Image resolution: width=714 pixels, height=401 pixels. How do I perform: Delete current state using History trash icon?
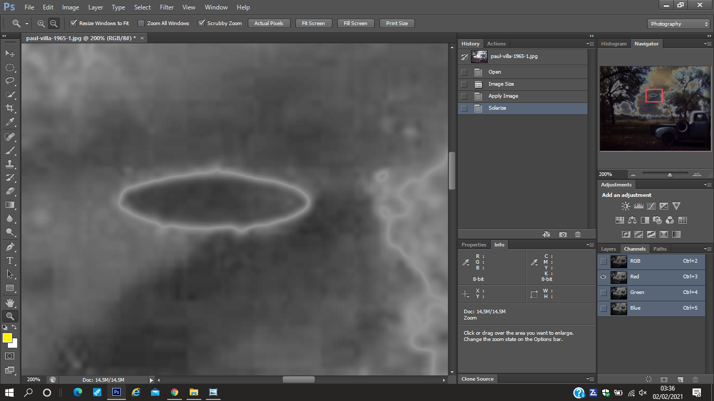pos(578,235)
